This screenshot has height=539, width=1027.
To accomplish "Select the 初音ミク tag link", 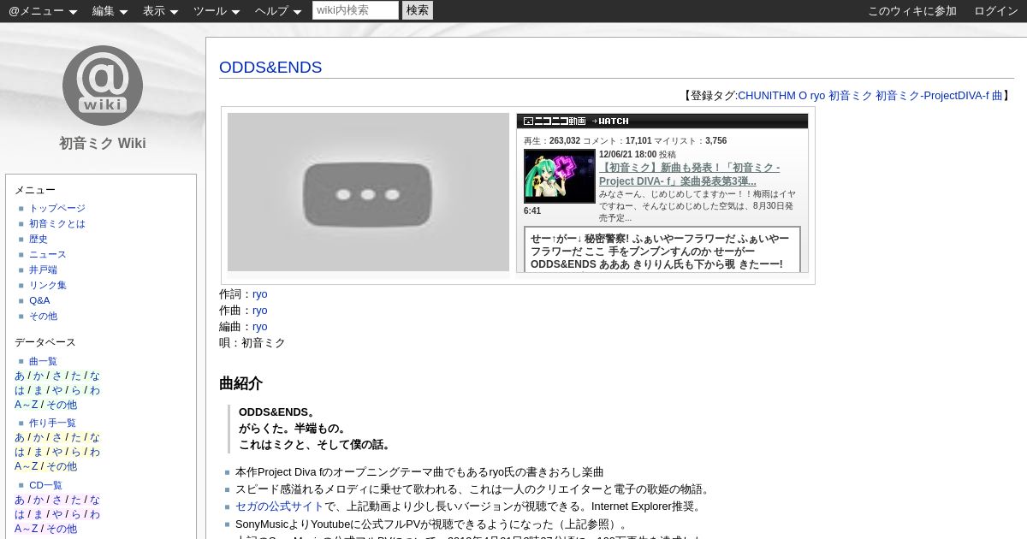I will click(x=850, y=96).
